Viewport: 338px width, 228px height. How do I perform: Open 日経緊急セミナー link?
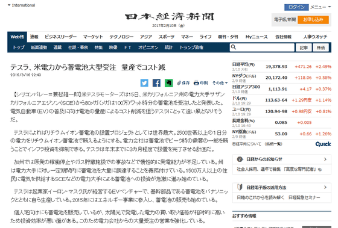tap(304, 197)
